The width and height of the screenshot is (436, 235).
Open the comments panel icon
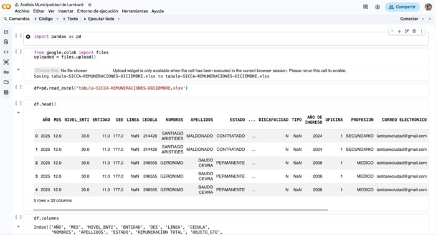point(366,7)
